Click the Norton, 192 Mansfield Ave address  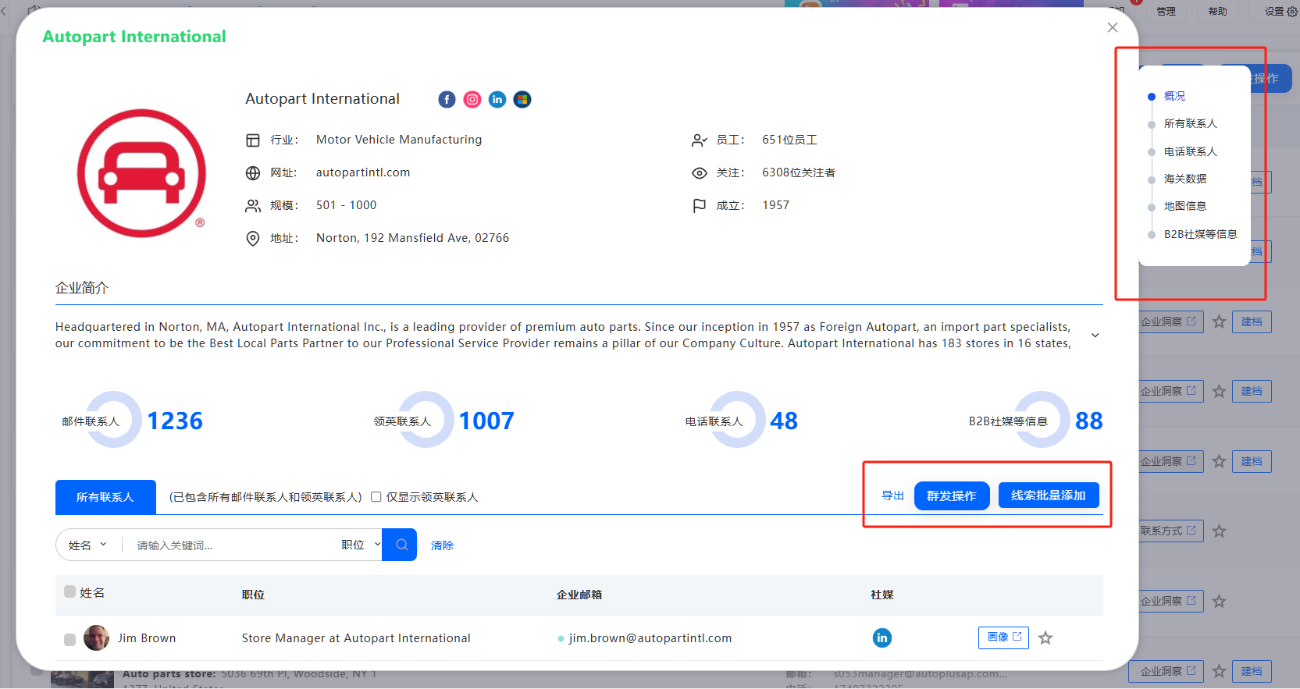click(412, 238)
